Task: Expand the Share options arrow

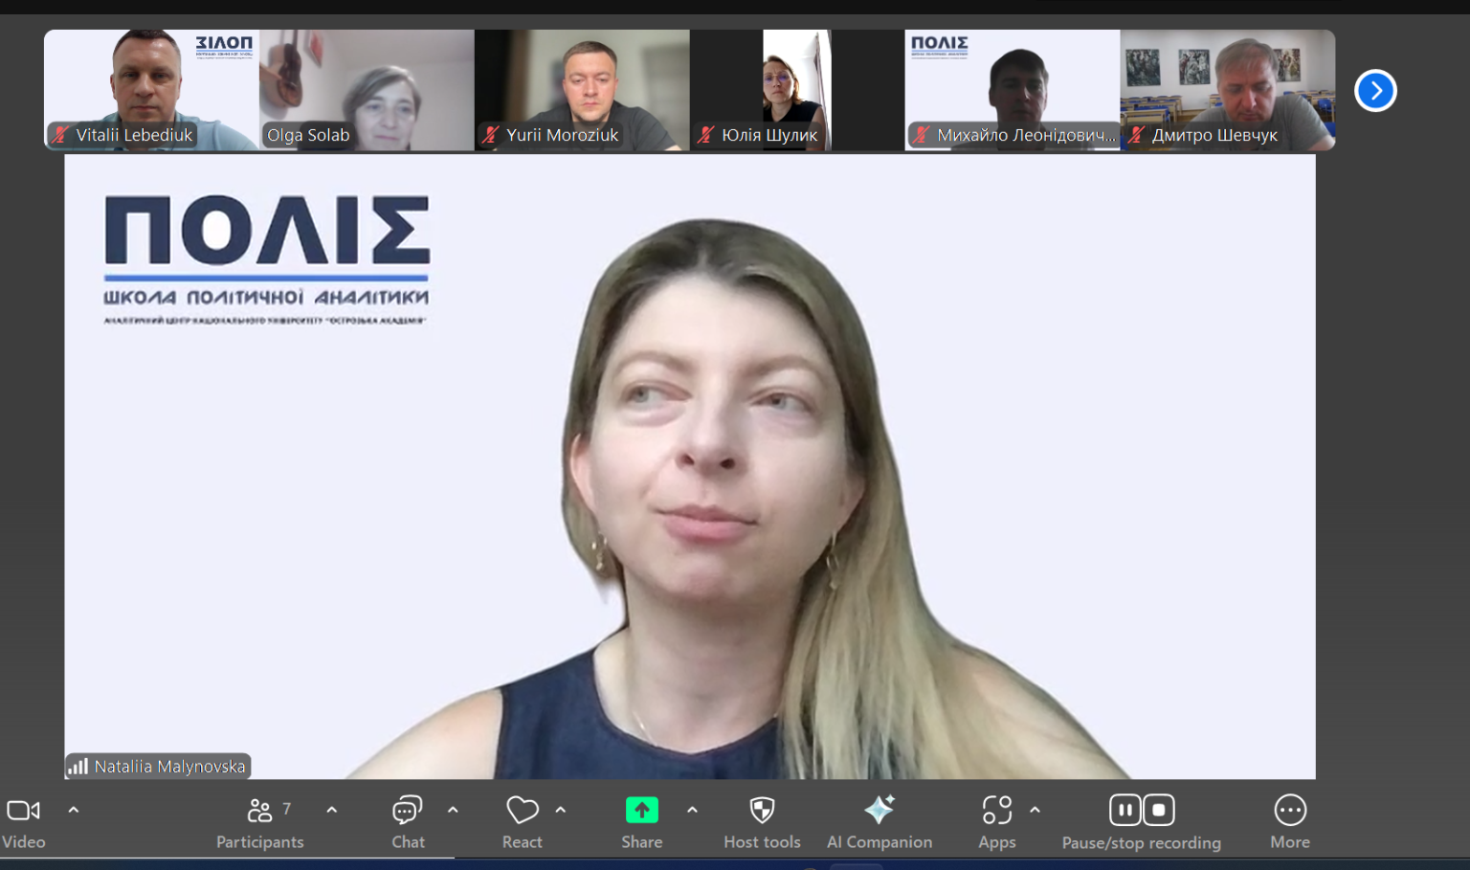Action: click(692, 810)
